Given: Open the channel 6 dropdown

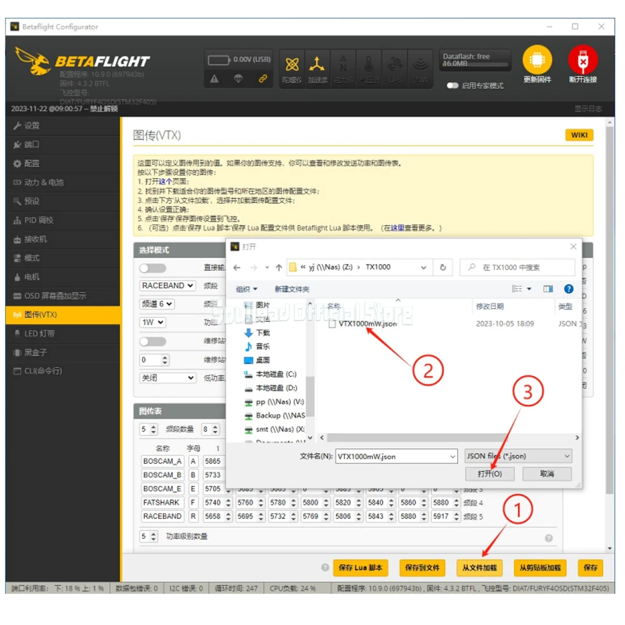Looking at the screenshot, I should click(157, 304).
